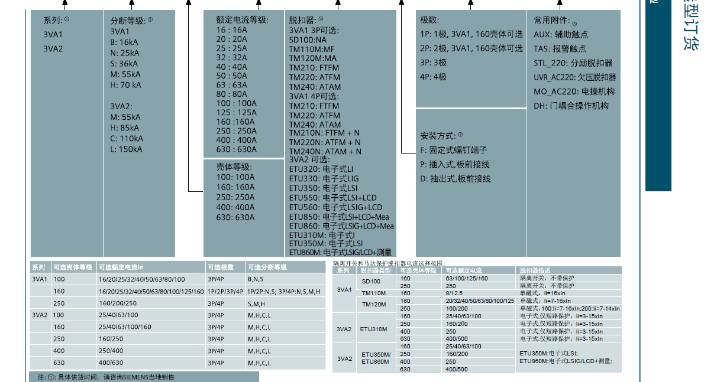
Task: Select the '125 : 125A' current entry
Action: (x=237, y=112)
